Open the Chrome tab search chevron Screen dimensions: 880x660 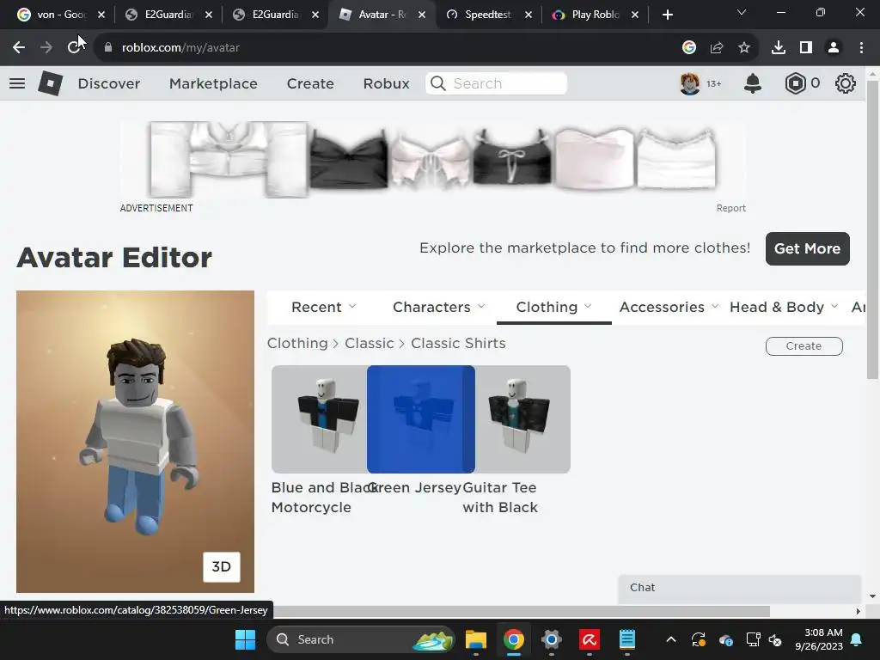click(x=742, y=12)
